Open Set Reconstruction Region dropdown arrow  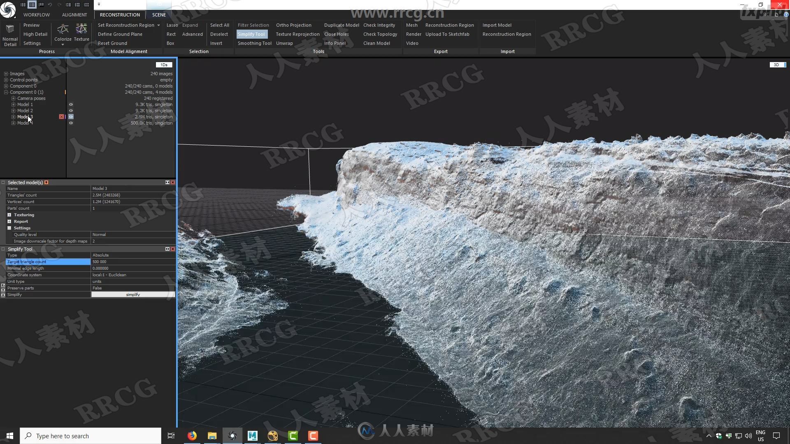pos(158,25)
